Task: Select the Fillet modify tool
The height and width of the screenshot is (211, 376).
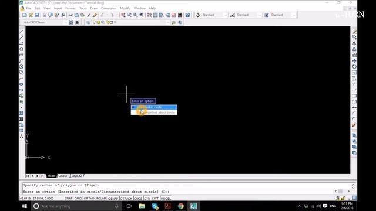Action: tap(354, 119)
